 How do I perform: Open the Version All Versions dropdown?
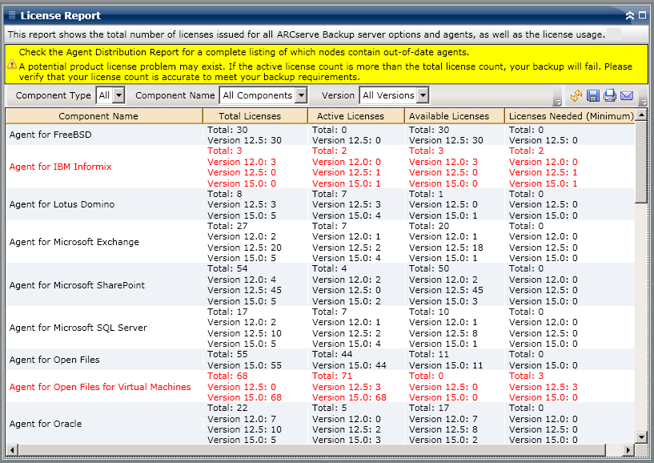click(394, 95)
